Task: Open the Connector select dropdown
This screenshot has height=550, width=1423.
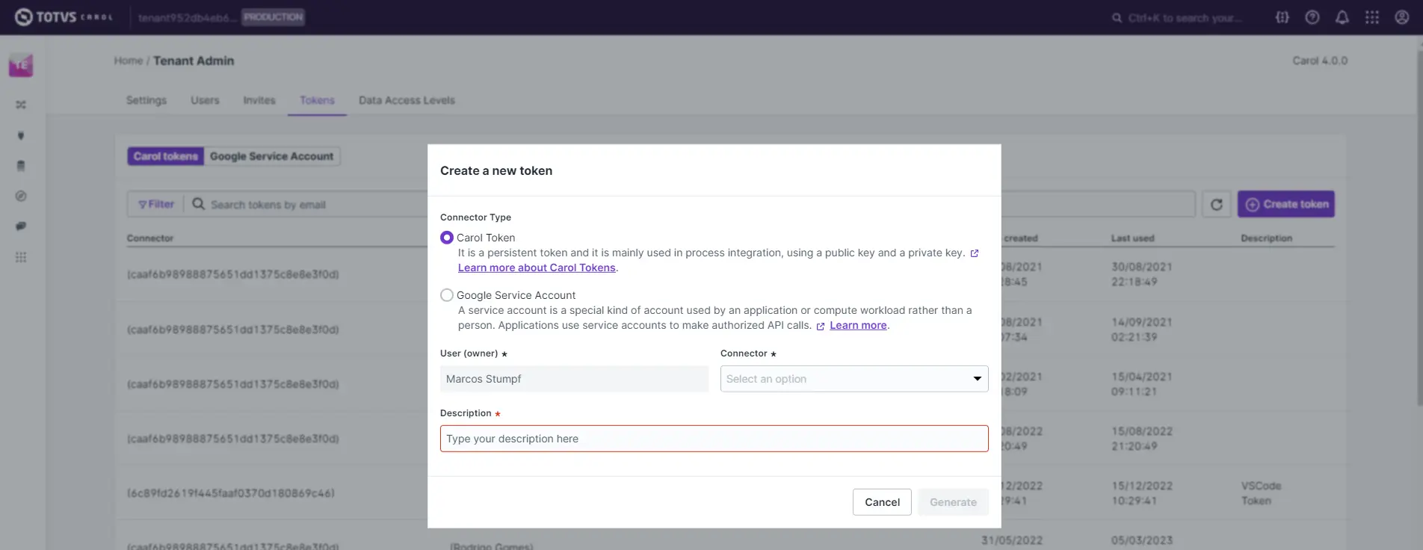Action: point(854,379)
